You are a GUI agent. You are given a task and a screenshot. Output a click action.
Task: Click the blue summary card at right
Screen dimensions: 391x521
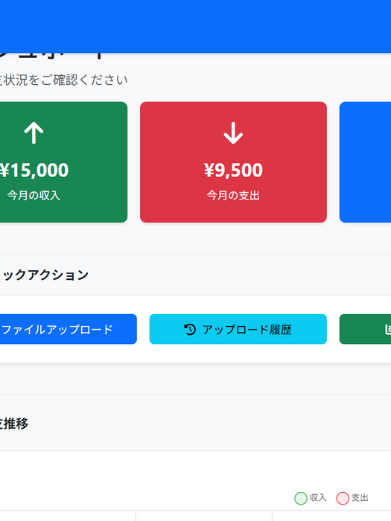[x=365, y=162]
